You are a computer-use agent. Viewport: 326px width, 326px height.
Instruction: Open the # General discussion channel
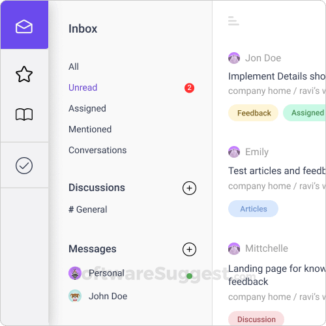tap(88, 209)
